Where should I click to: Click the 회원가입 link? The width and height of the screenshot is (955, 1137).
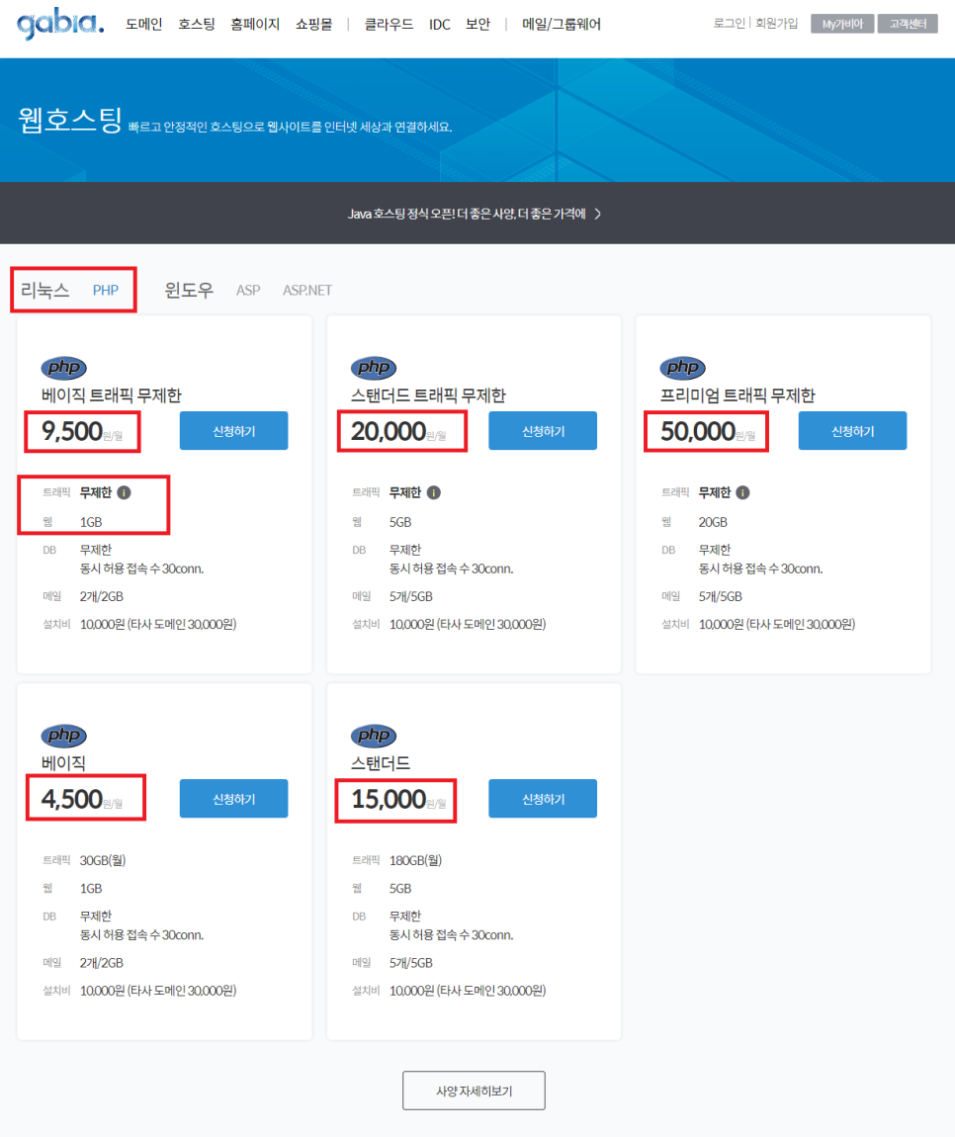coord(777,23)
